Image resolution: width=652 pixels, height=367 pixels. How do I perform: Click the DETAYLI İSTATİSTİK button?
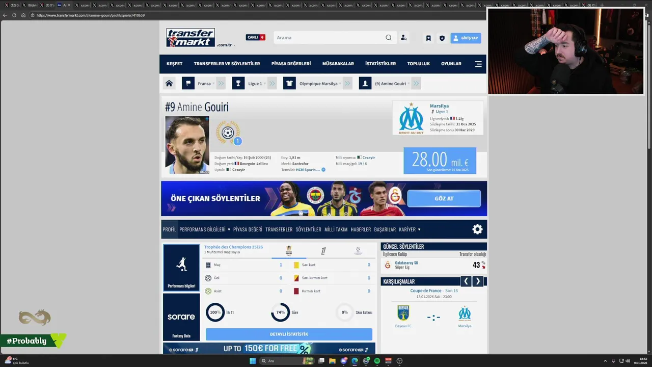point(289,334)
